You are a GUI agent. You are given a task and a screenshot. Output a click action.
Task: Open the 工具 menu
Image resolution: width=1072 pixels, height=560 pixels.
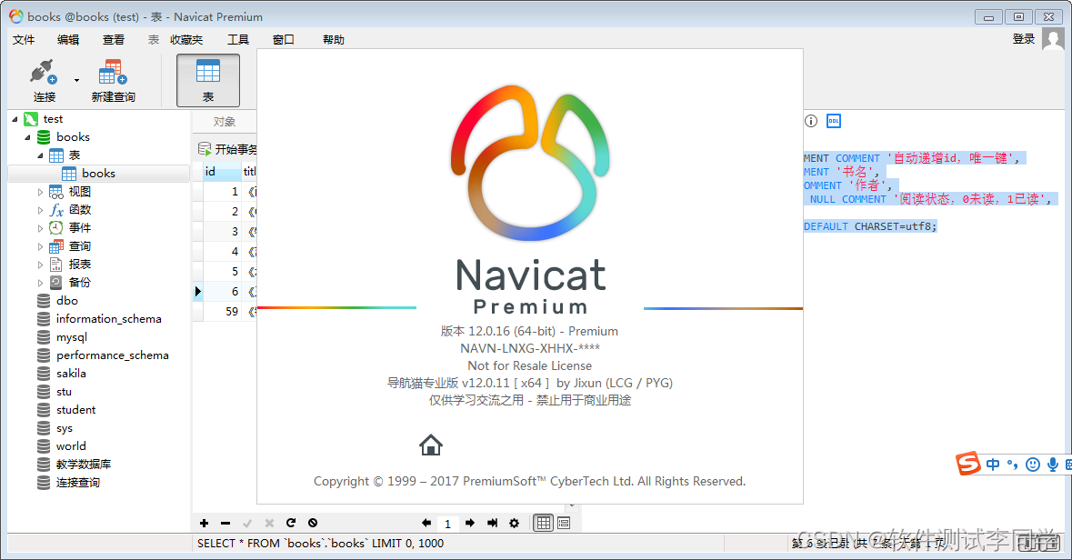tap(238, 40)
